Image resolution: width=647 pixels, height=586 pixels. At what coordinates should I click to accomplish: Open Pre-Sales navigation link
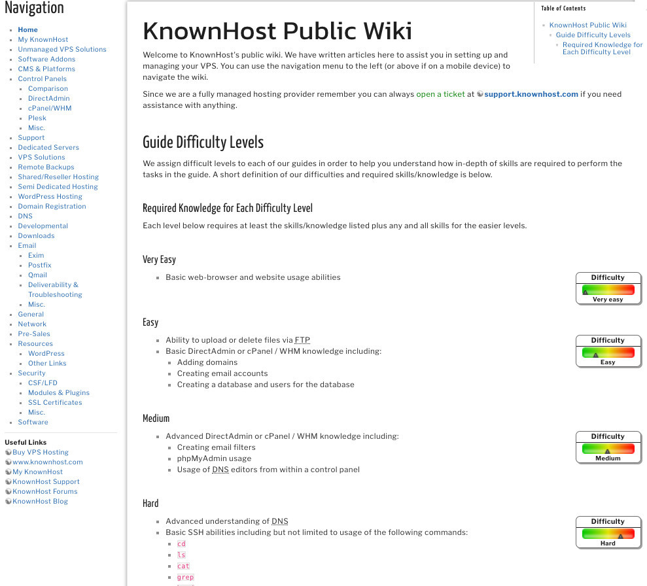point(34,334)
